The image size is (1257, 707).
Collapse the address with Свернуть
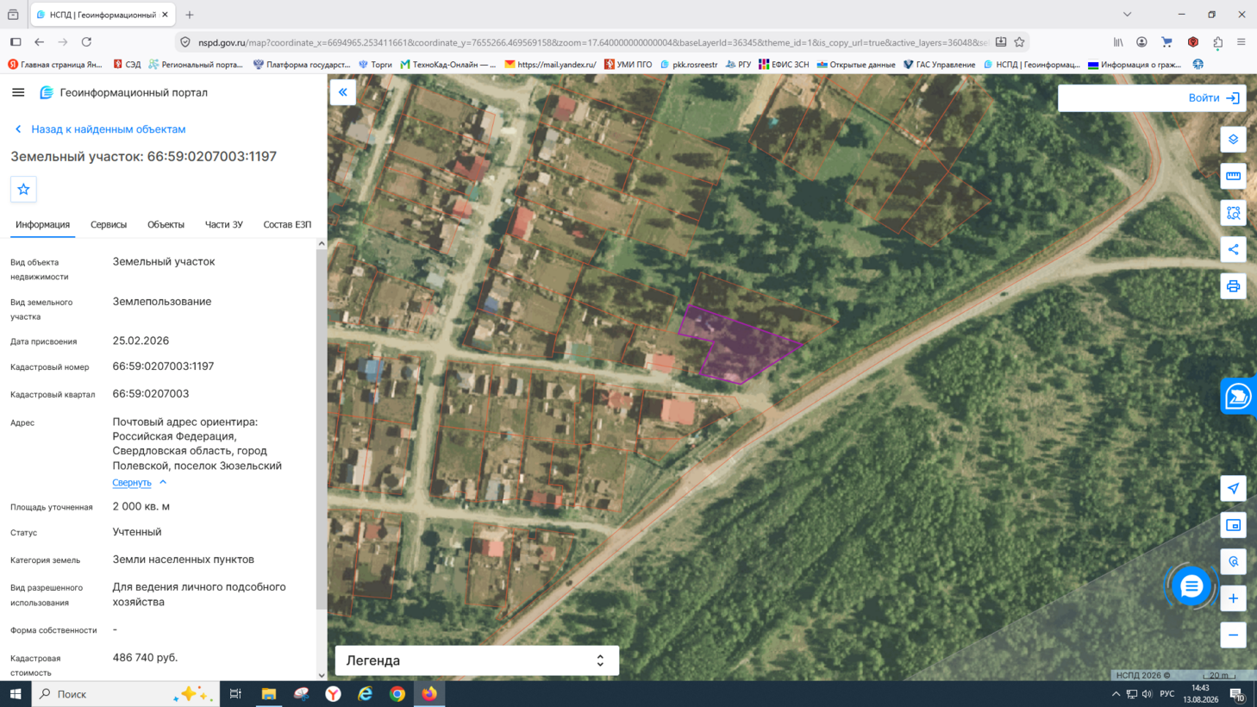(x=132, y=483)
